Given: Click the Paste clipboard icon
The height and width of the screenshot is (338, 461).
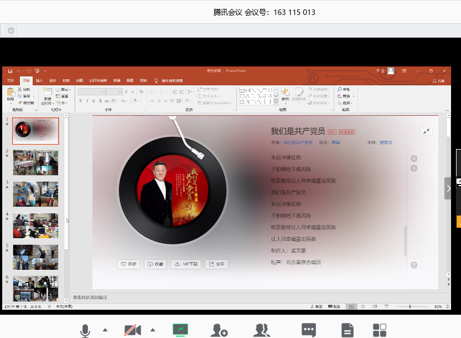Looking at the screenshot, I should point(11,93).
